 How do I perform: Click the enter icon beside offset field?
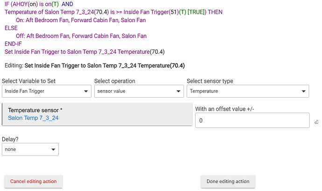point(316,122)
